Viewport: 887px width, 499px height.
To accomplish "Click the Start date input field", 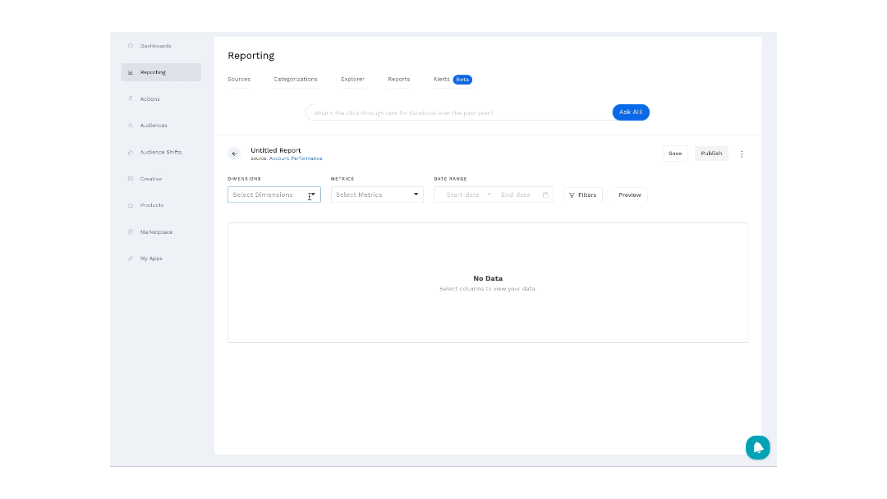I will (462, 195).
